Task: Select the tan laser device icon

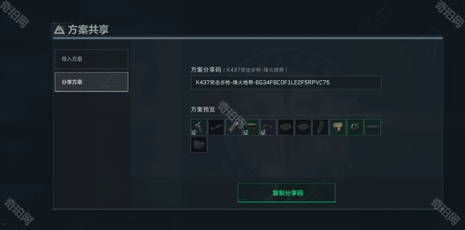Action: [338, 127]
